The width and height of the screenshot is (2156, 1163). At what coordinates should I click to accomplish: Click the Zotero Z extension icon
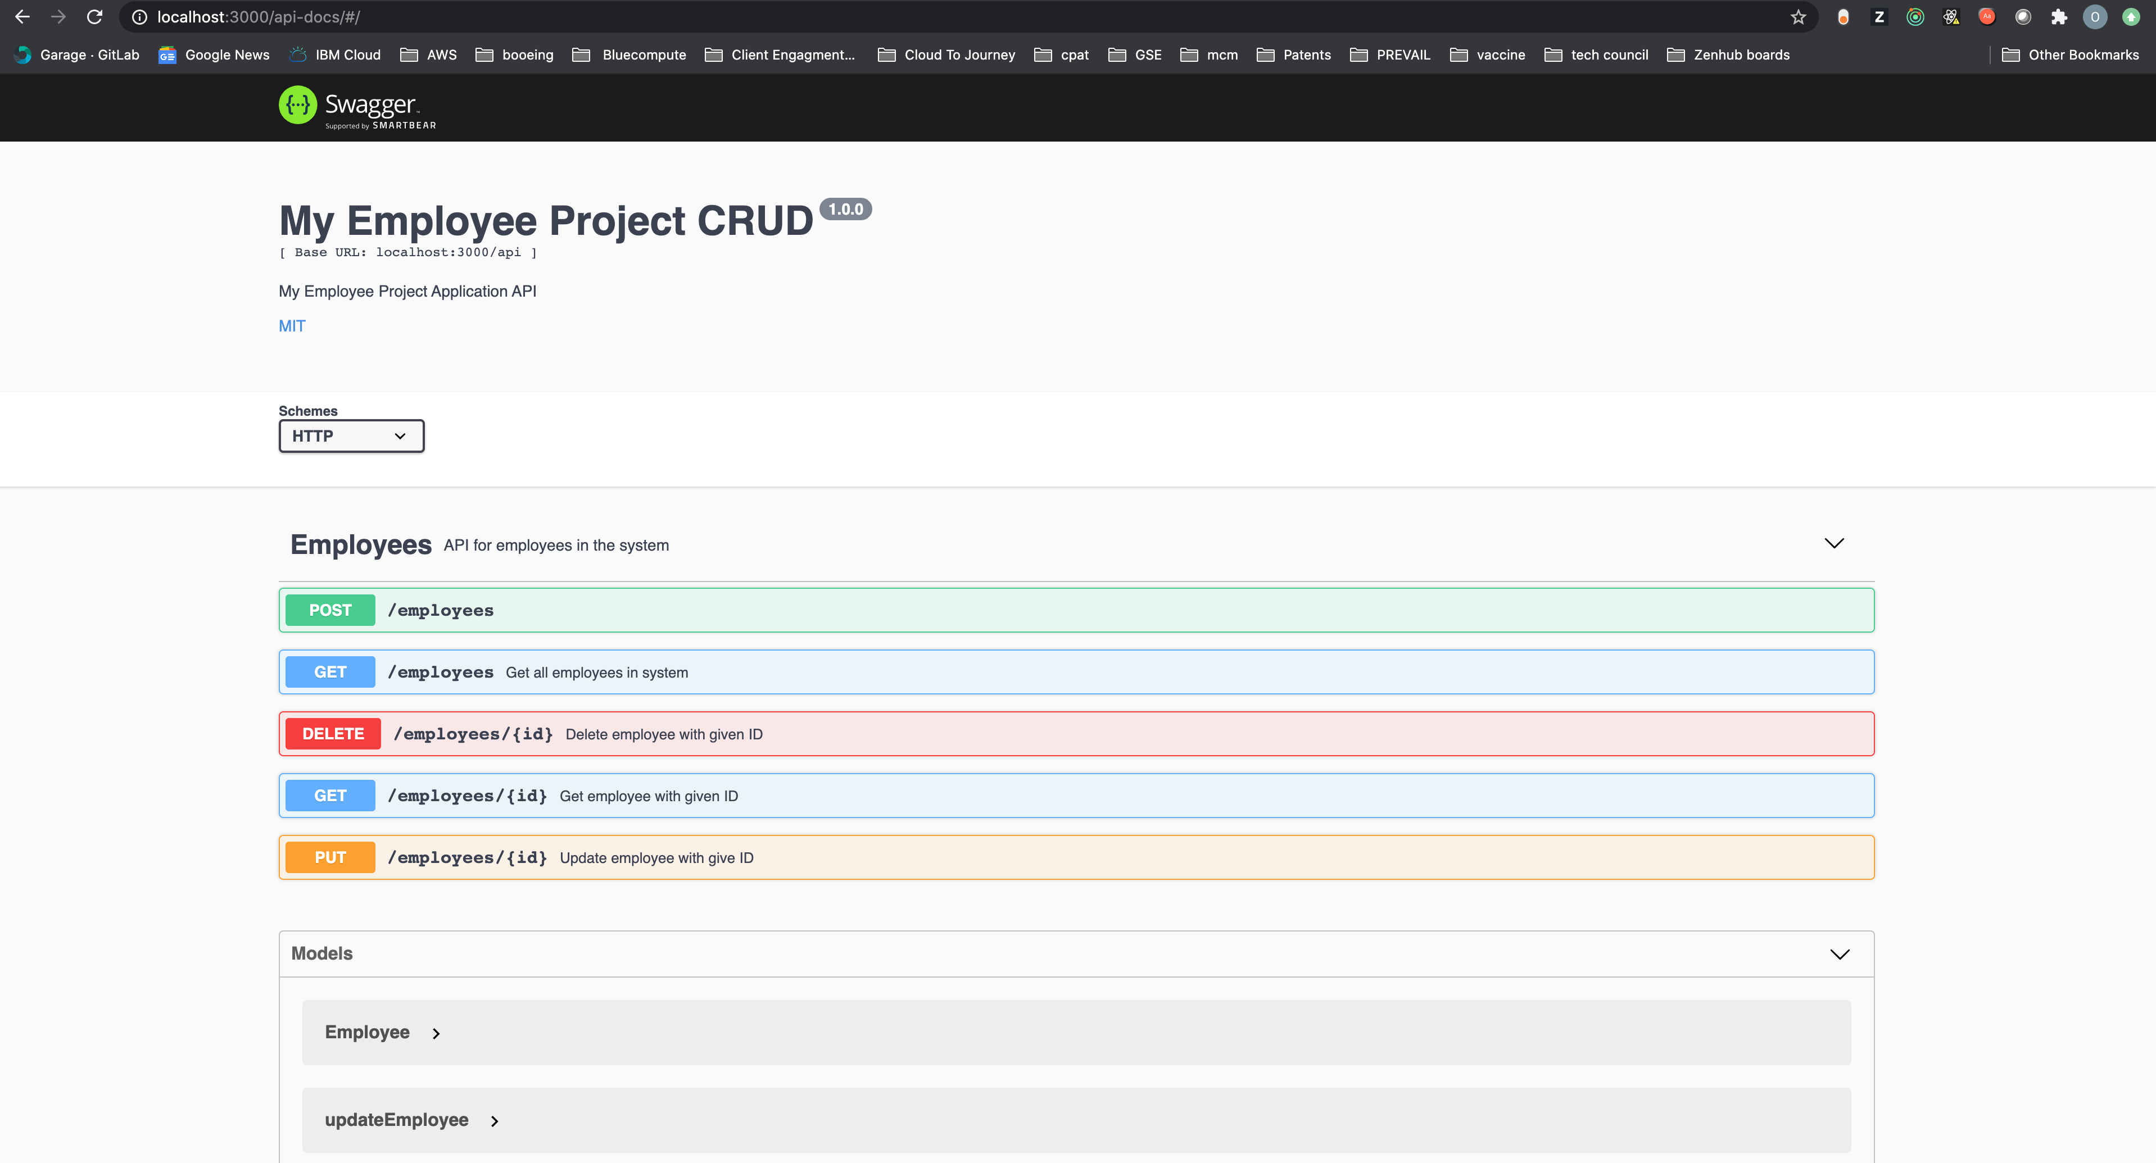1879,17
